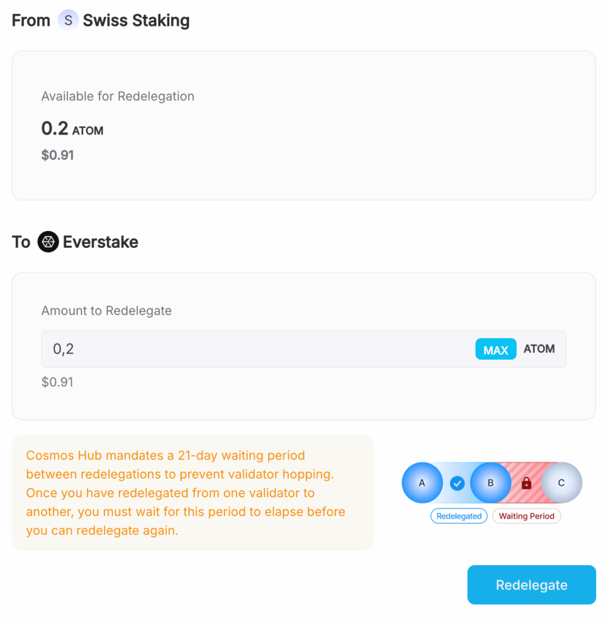Click the Swiss Staking validator name

click(136, 21)
